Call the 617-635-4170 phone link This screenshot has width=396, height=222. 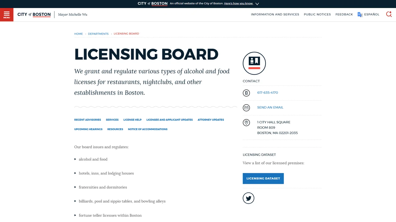click(x=268, y=92)
